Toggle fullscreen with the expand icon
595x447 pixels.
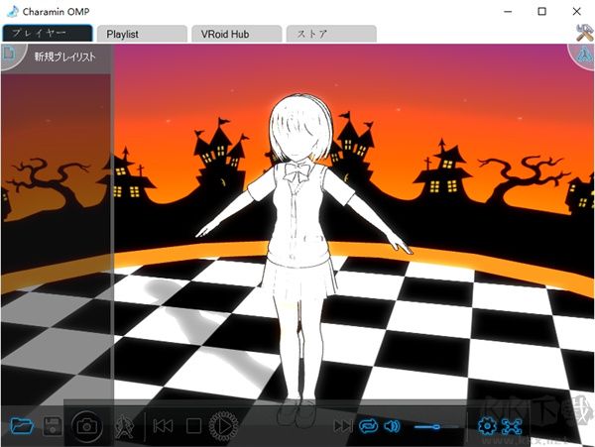[x=512, y=426]
